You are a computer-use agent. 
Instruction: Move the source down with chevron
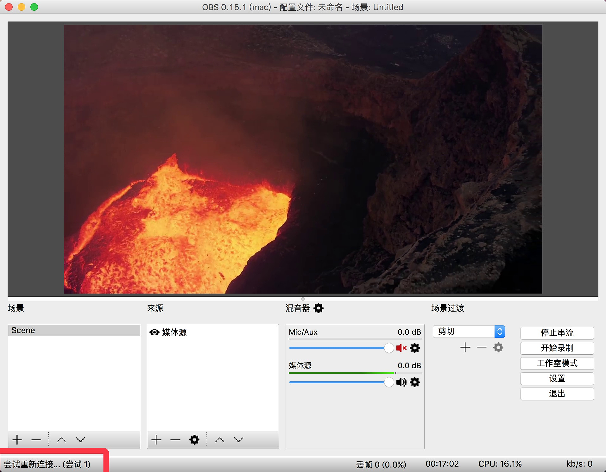click(239, 440)
